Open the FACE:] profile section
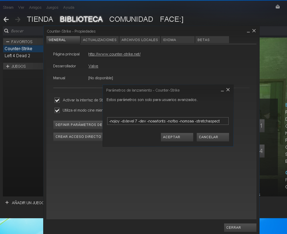This screenshot has width=287, height=234. [172, 19]
